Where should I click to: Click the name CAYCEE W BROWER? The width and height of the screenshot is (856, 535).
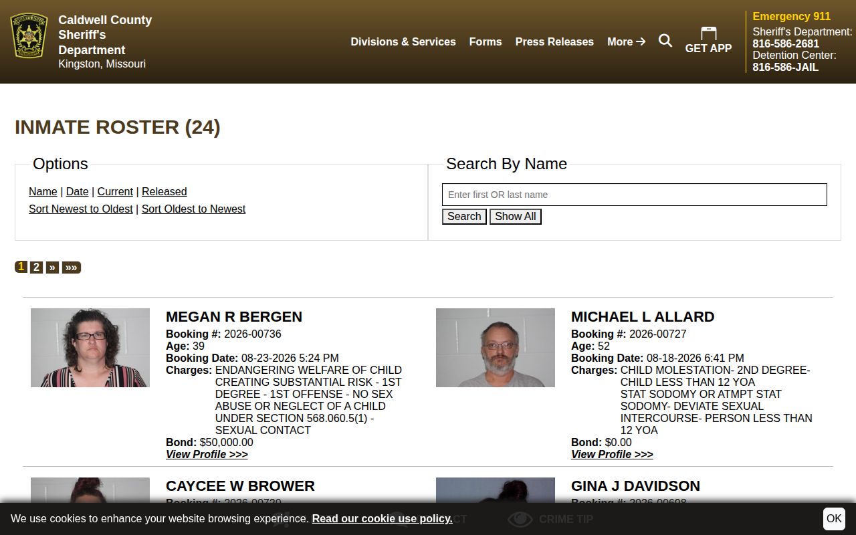(x=240, y=486)
